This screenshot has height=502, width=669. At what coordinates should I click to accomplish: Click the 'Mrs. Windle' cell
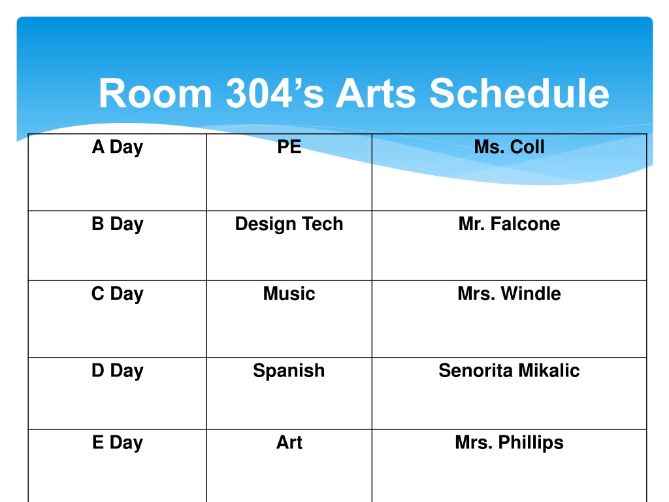click(510, 319)
